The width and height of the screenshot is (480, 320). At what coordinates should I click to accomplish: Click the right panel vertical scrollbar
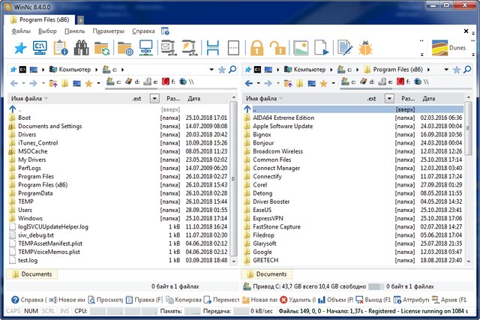(468, 187)
